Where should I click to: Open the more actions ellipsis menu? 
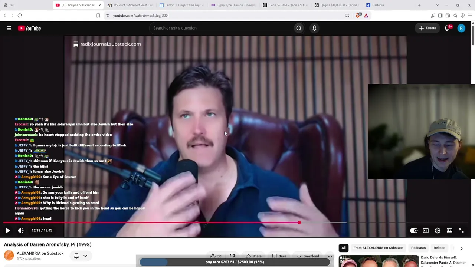click(330, 256)
